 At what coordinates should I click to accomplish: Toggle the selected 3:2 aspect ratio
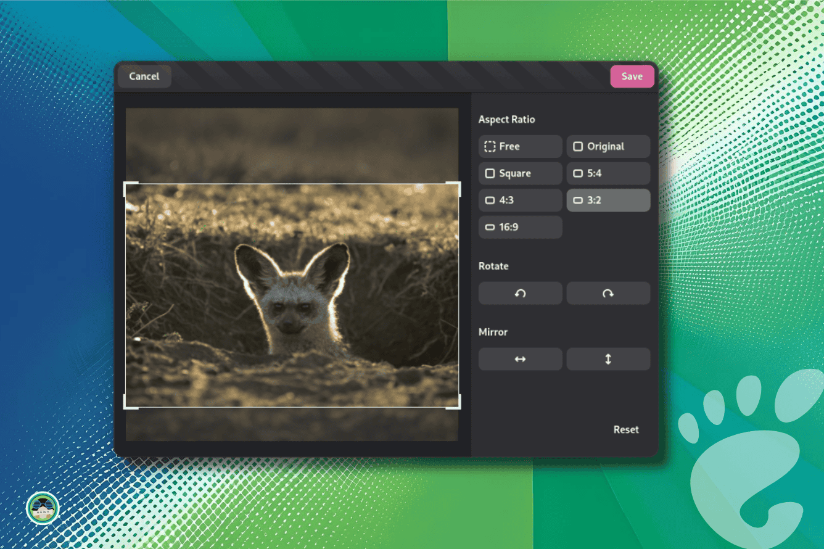(x=608, y=200)
